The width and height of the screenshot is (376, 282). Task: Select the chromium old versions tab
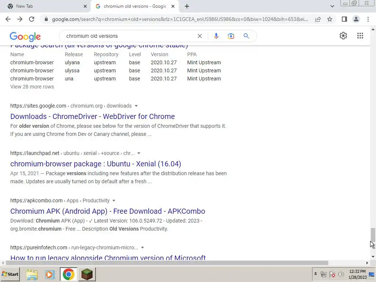click(135, 6)
